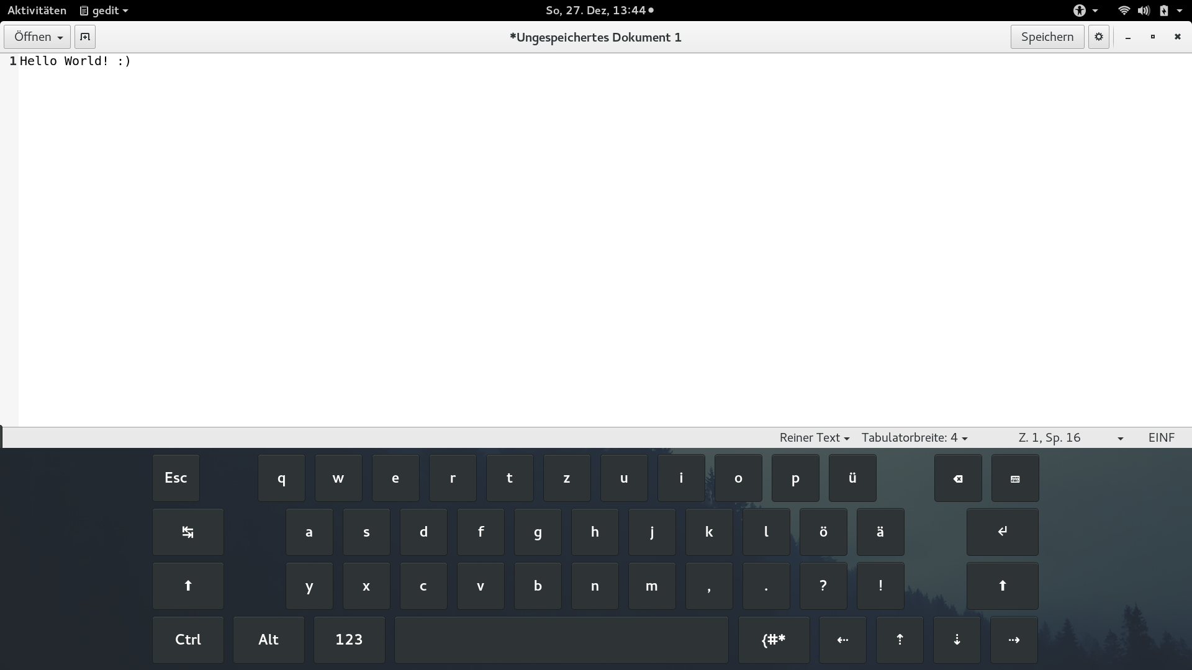
Task: Hide the on-screen keyboard using the keyboard icon
Action: 1014,478
